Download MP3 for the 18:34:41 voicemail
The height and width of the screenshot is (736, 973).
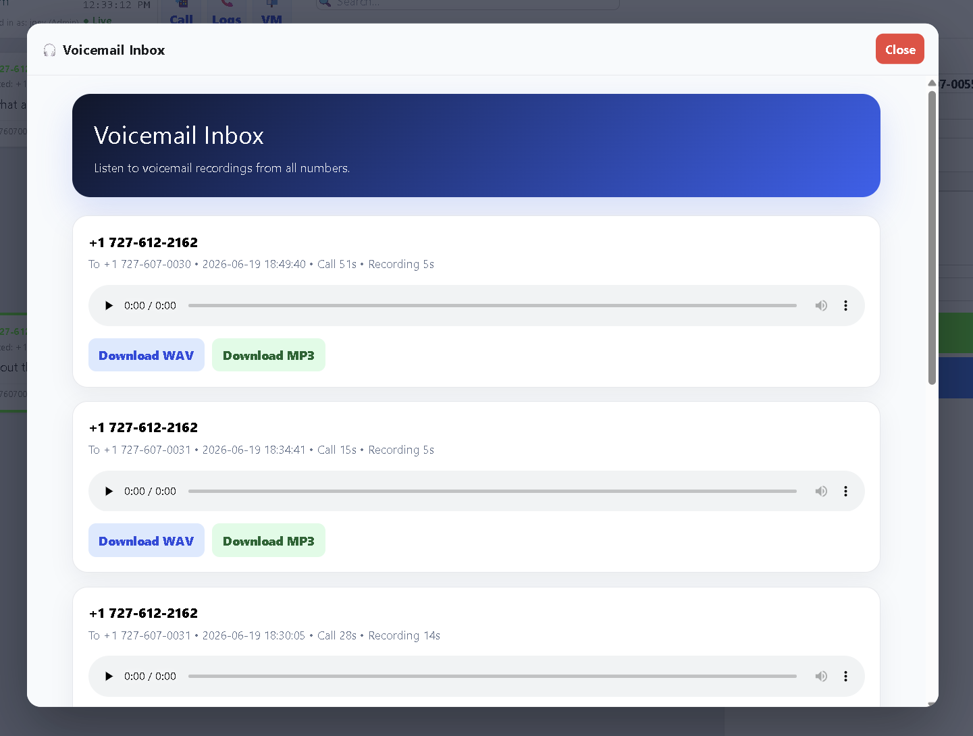point(269,541)
